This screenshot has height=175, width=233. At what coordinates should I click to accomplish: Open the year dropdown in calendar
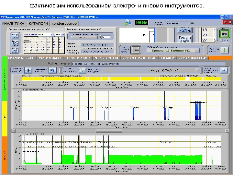[63, 35]
